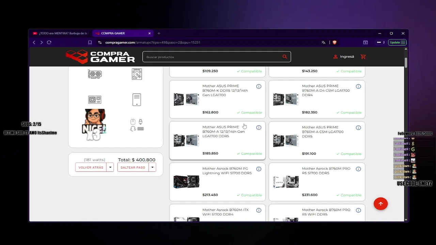Viewport: 436px width, 245px height.
Task: Open info for Asrock B760M-ITX WIFI
Action: pyautogui.click(x=259, y=210)
